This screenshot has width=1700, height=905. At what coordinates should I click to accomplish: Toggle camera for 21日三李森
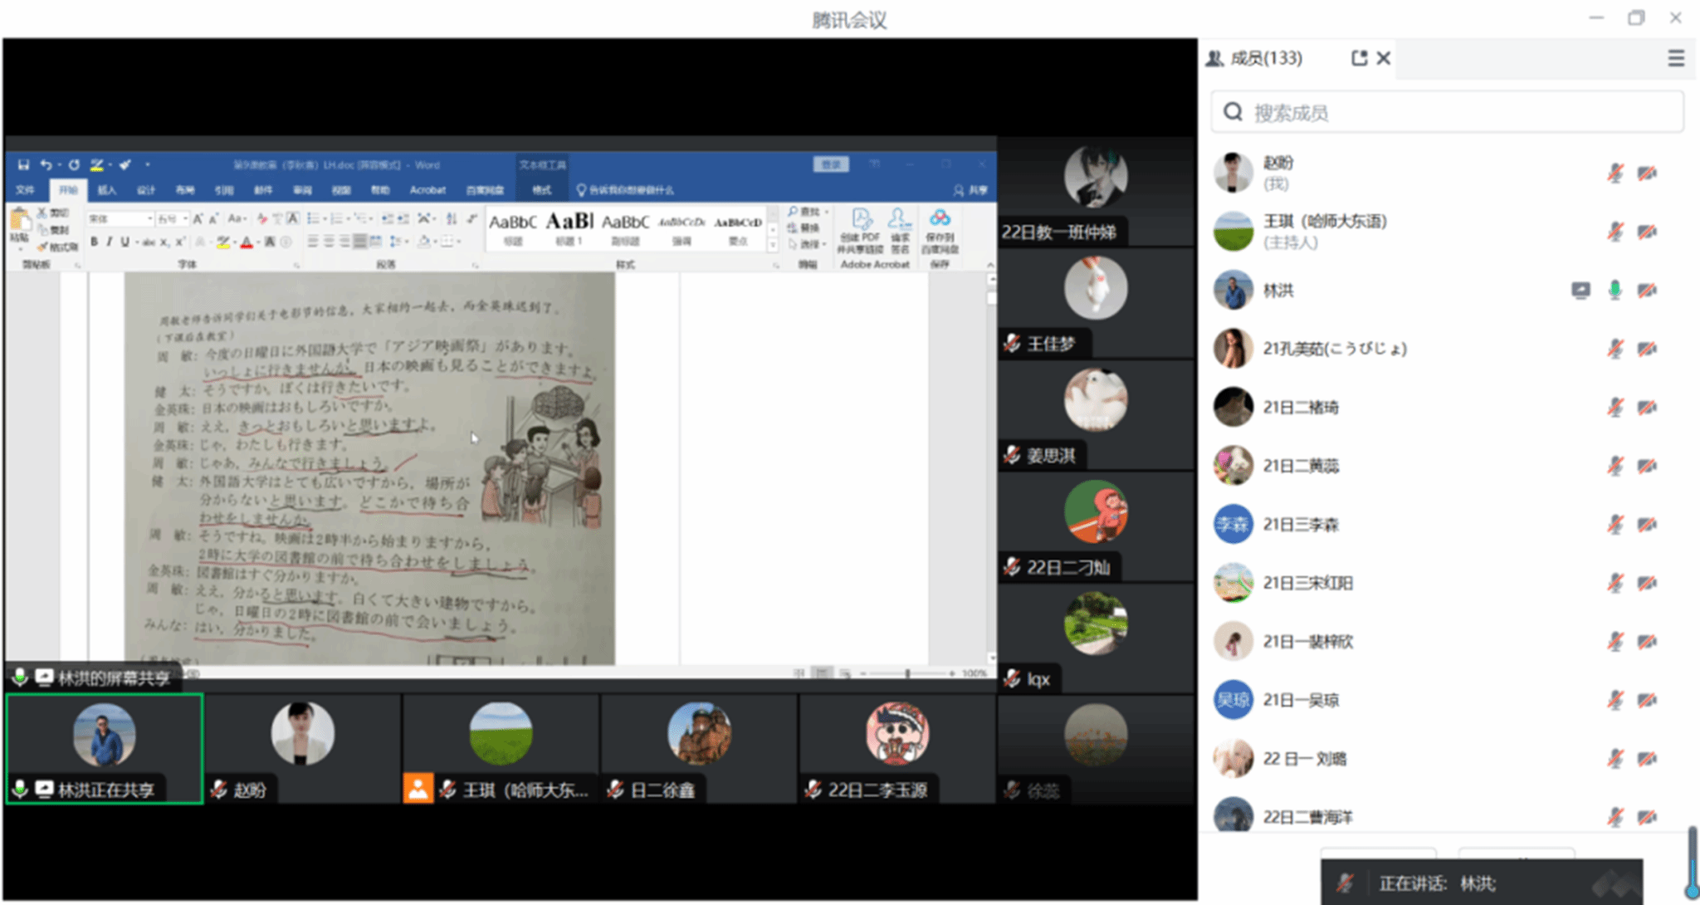coord(1647,524)
